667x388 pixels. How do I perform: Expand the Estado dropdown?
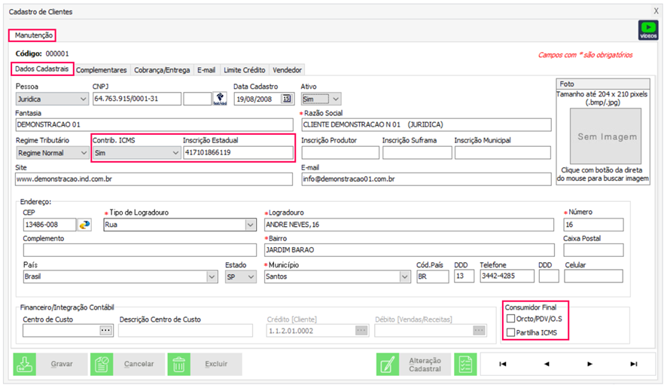[x=251, y=276]
